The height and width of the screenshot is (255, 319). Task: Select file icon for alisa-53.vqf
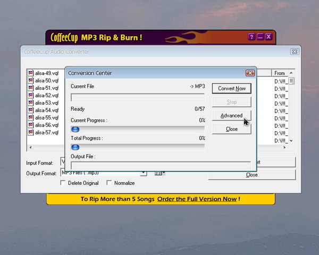(31, 103)
